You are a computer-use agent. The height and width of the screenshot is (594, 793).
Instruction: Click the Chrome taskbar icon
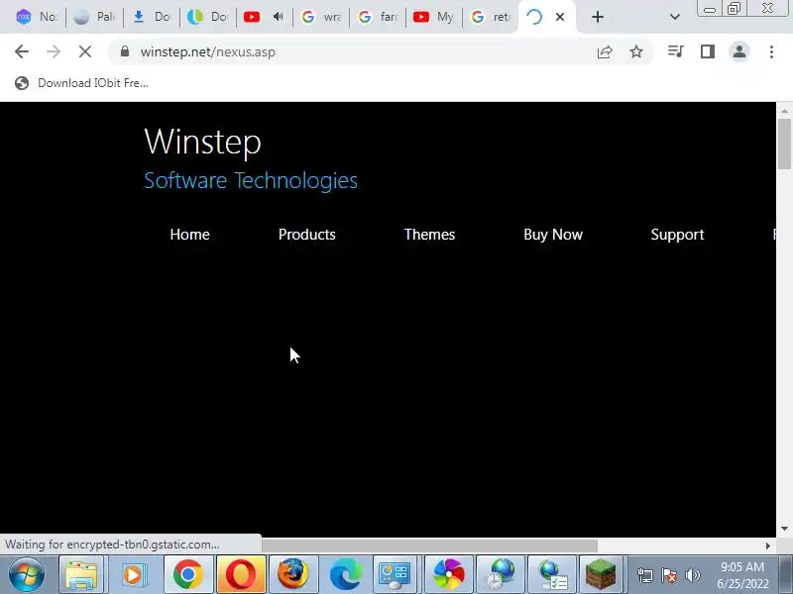[x=187, y=574]
